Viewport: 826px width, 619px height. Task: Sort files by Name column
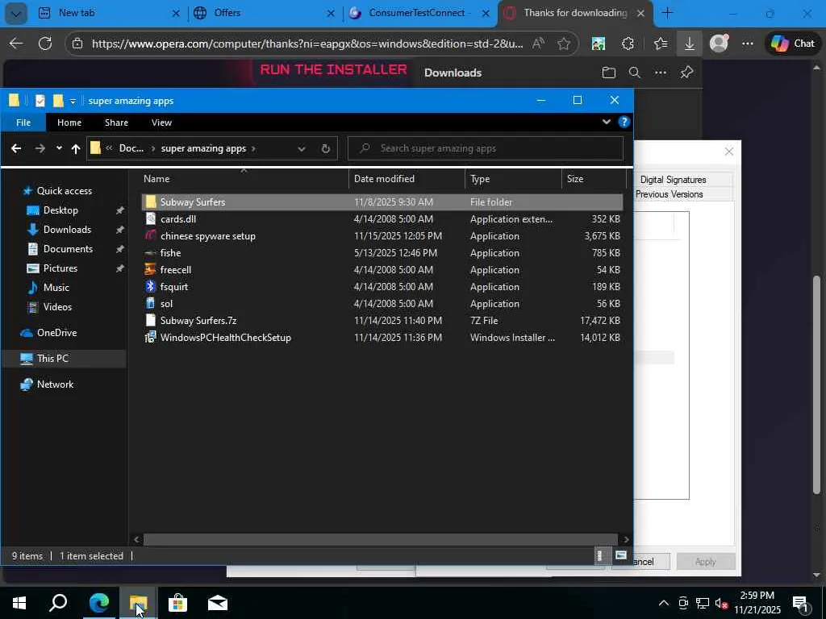pos(244,179)
